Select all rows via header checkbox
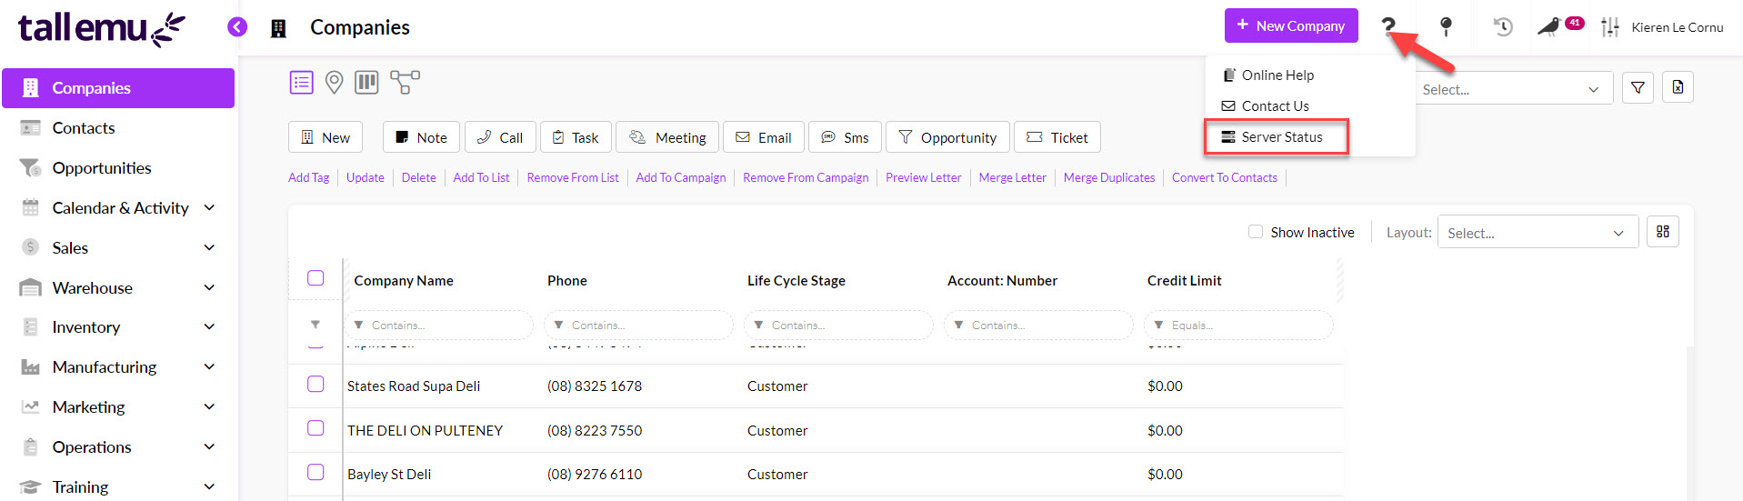1743x501 pixels. click(316, 278)
